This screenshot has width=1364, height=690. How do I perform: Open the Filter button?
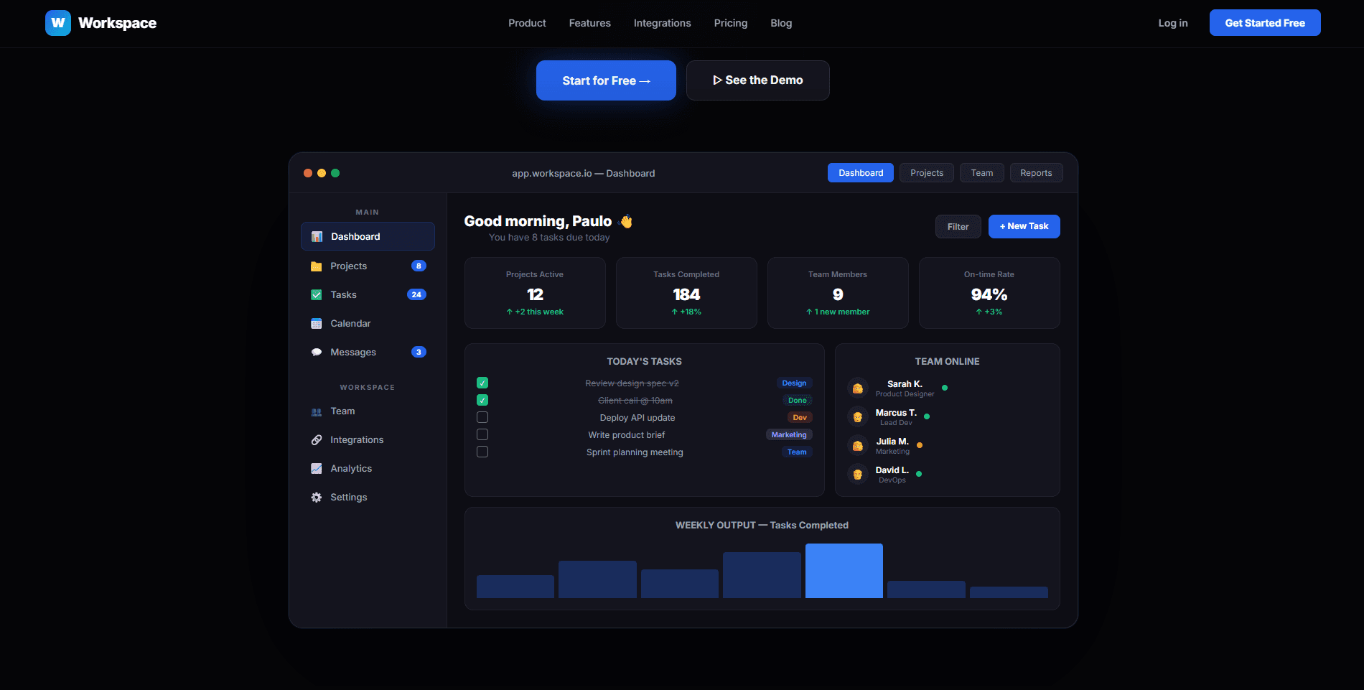[958, 226]
